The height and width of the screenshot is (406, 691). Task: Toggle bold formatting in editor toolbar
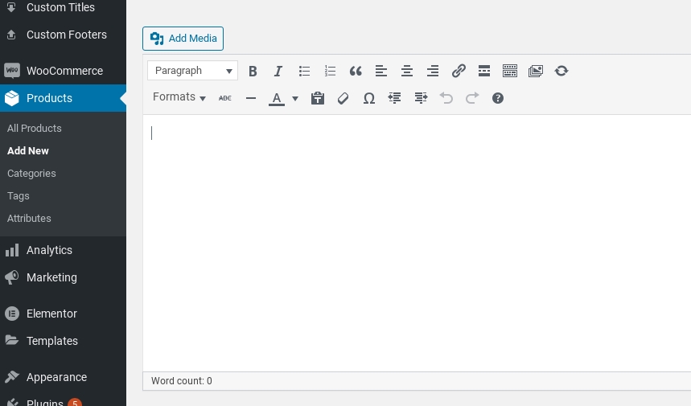(x=253, y=71)
